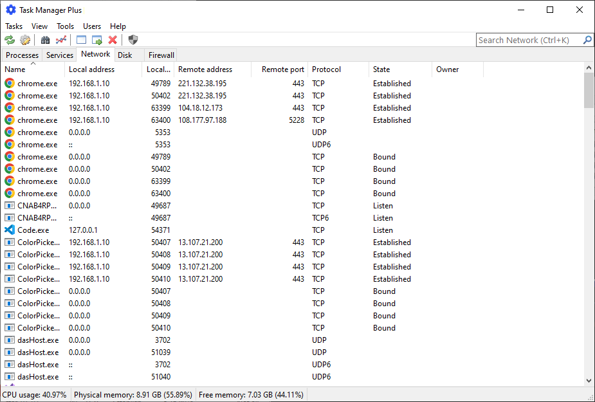This screenshot has height=402, width=595.
Task: Sort by Remote port column header
Action: pos(280,69)
